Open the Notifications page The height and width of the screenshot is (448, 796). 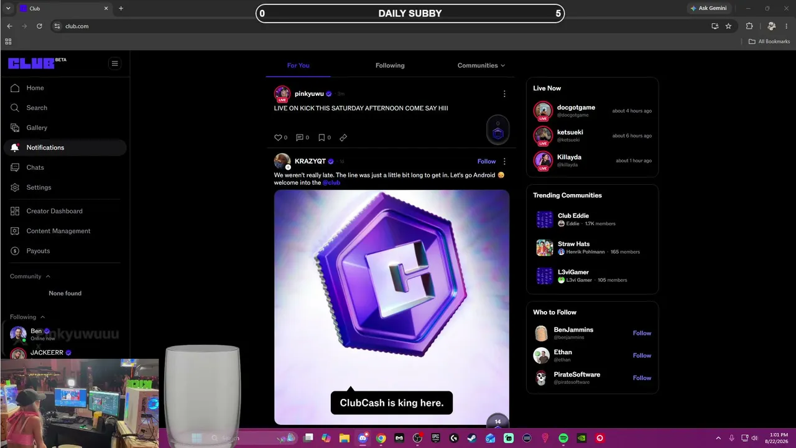[x=65, y=147]
